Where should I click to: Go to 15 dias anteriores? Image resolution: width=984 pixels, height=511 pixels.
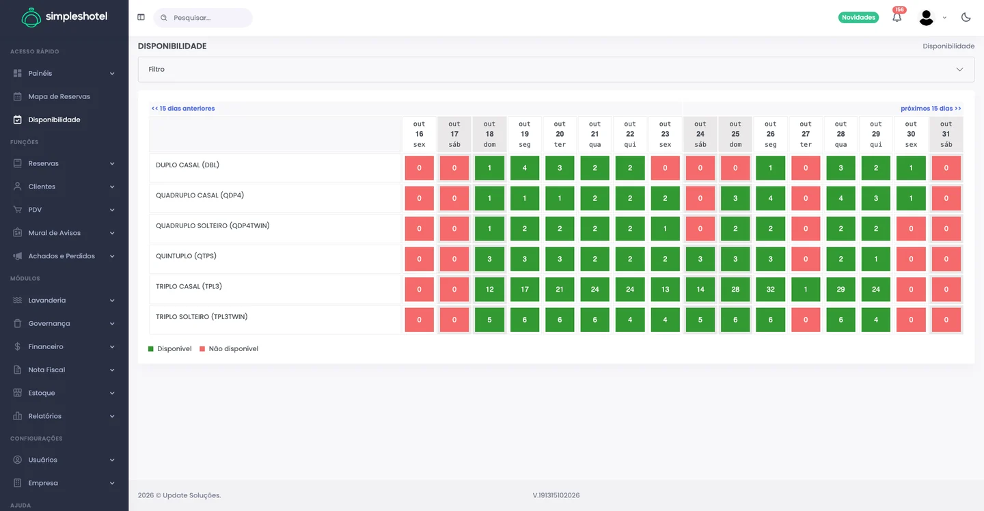(183, 109)
